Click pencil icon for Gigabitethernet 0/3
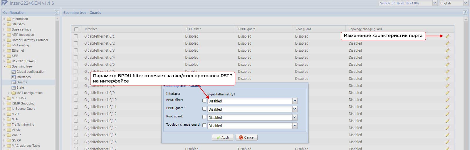 click(447, 50)
